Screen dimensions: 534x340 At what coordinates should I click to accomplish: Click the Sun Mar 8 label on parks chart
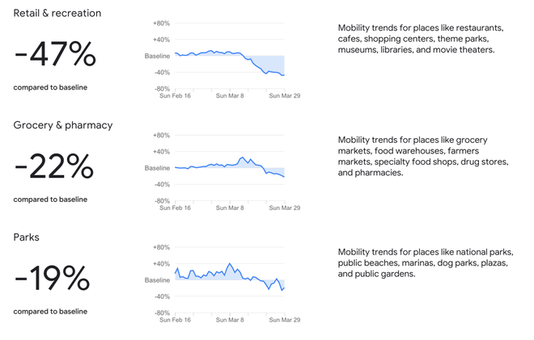tap(230, 320)
